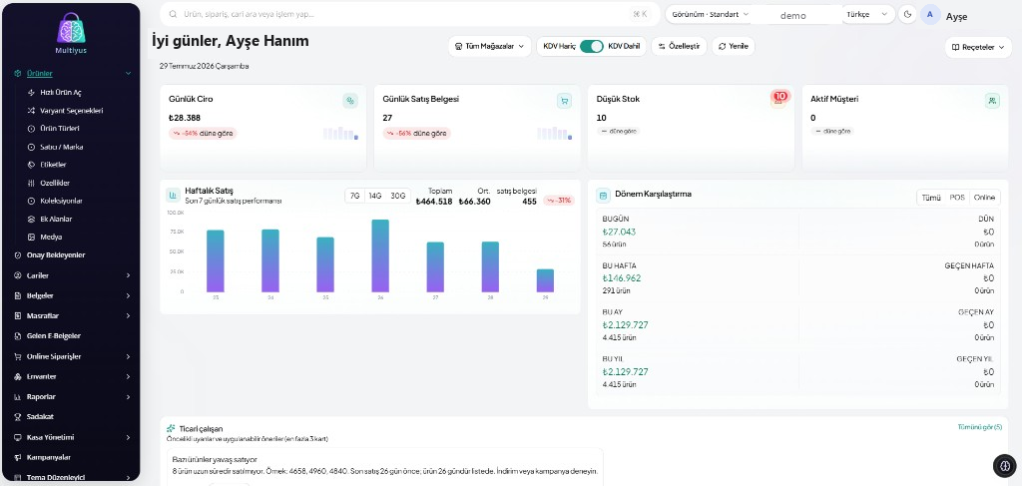Toggle KDV Hariç / KDV Dahil switch
Viewport: 1022px width, 486px height.
(591, 46)
